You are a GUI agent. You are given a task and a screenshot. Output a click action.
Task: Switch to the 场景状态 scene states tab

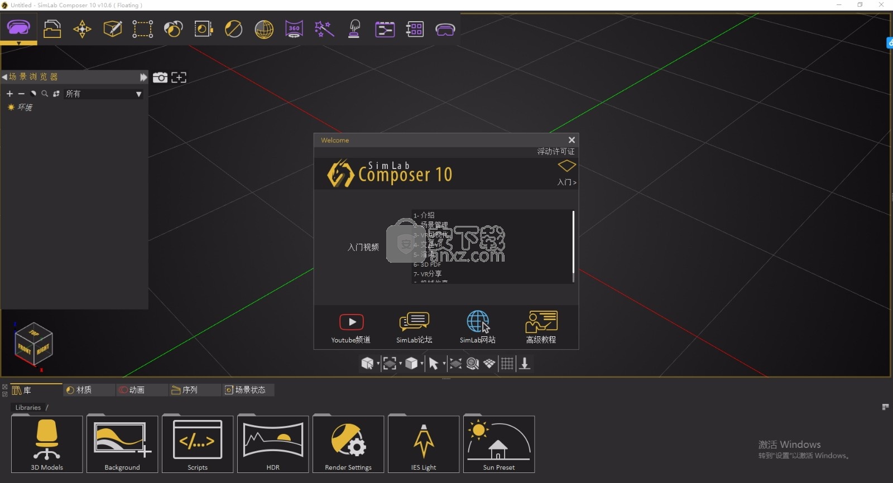tap(248, 390)
